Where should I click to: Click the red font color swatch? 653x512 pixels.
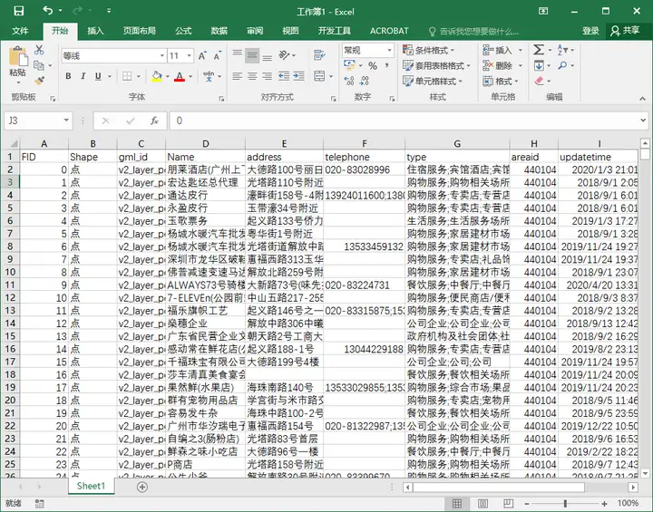coord(180,76)
